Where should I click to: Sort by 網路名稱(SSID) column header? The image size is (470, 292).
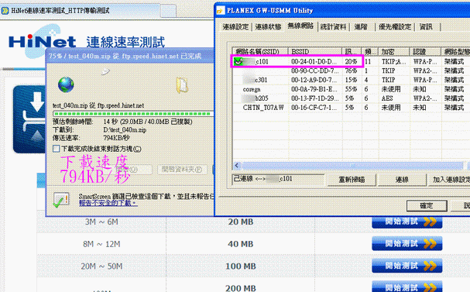pos(260,52)
